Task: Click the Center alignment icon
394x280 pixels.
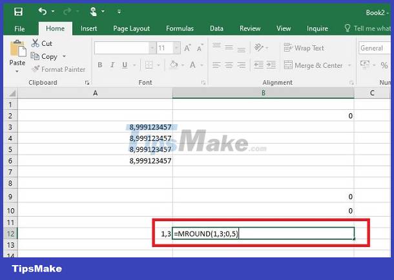Action: (229, 65)
